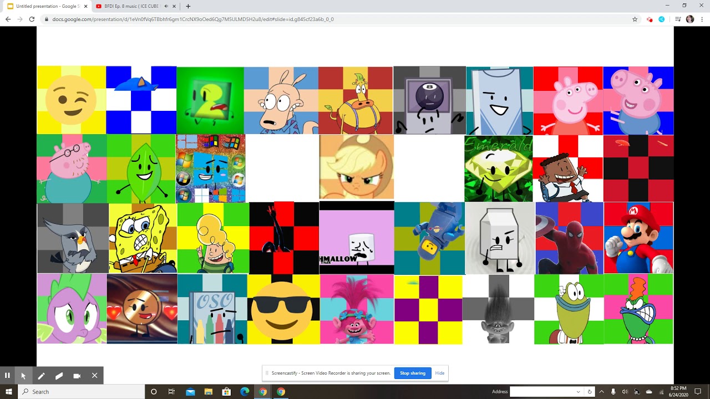Open Task View on the taskbar
This screenshot has width=710, height=399.
[x=171, y=391]
